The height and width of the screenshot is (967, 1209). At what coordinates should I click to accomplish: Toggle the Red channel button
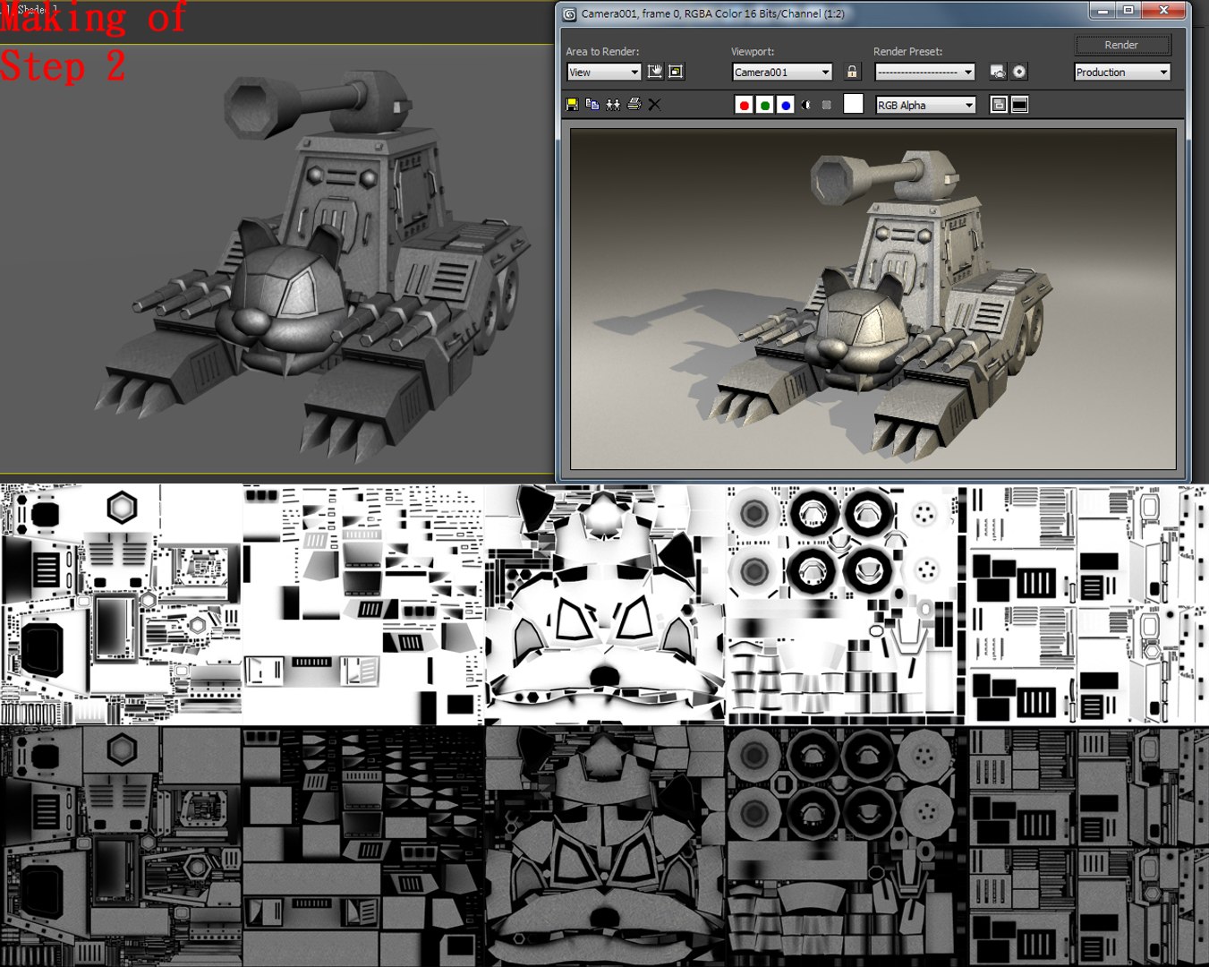[x=744, y=105]
